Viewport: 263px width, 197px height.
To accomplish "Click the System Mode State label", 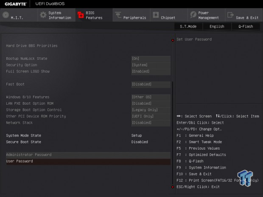I will click(23, 136).
